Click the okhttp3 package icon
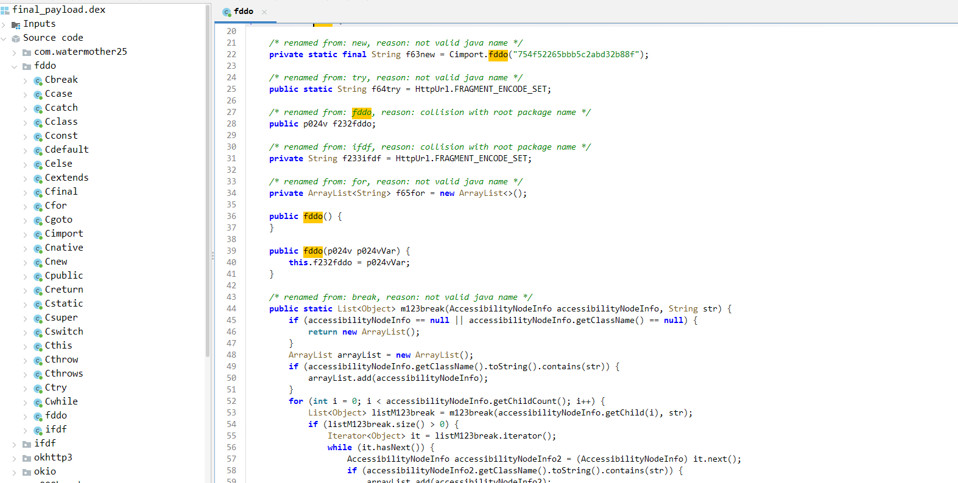 click(27, 458)
